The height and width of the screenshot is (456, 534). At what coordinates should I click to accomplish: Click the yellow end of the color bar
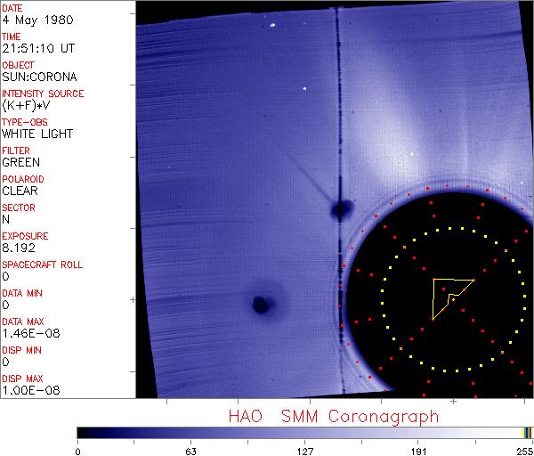click(524, 432)
